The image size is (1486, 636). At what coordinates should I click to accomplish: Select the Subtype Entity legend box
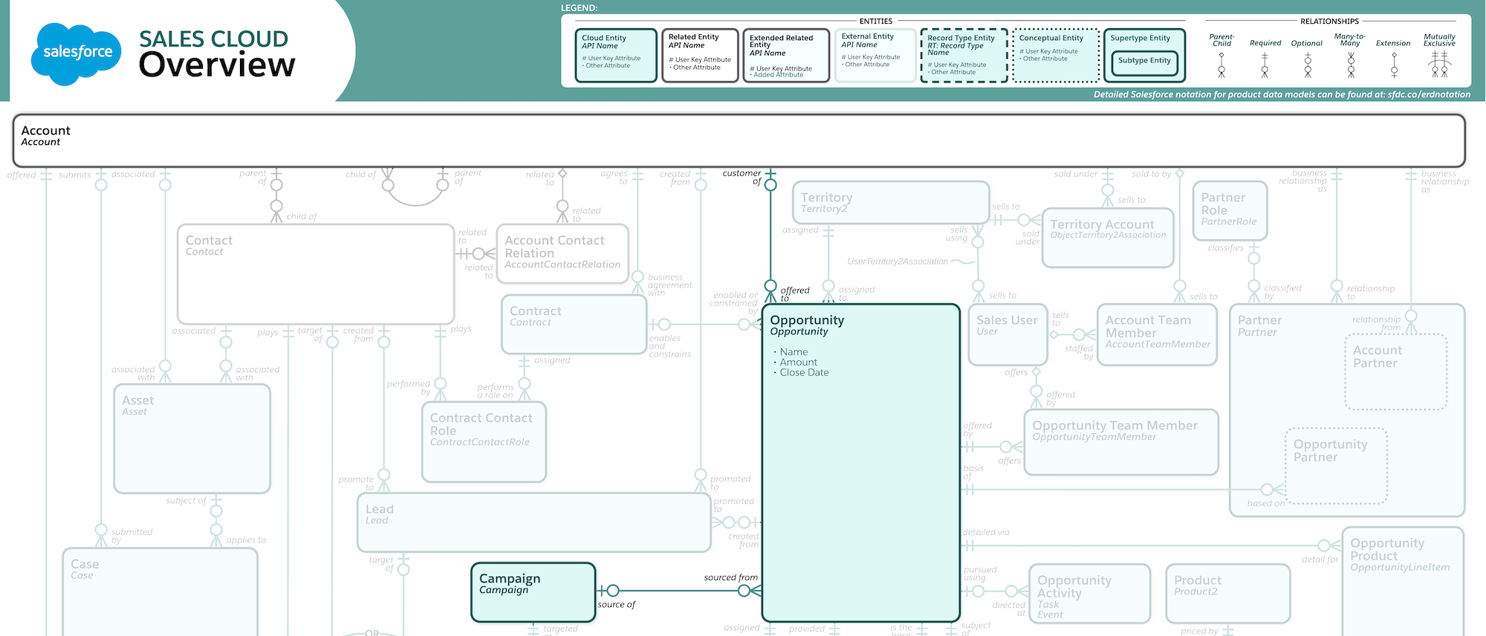point(1144,64)
